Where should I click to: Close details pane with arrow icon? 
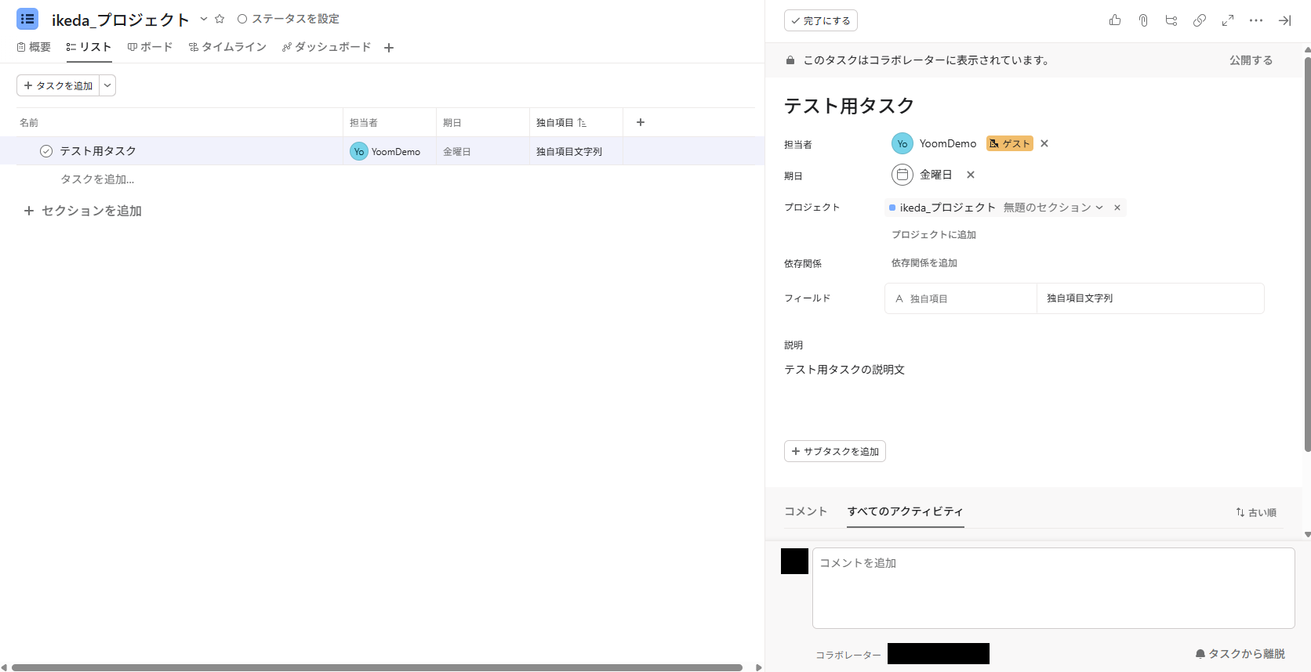point(1284,20)
